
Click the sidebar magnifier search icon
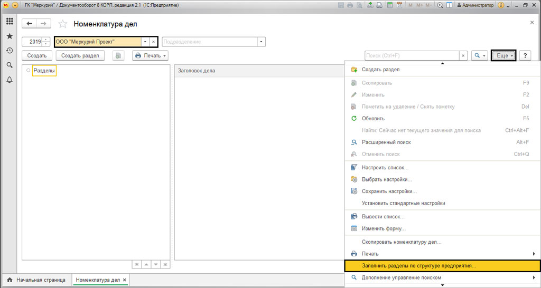point(10,65)
